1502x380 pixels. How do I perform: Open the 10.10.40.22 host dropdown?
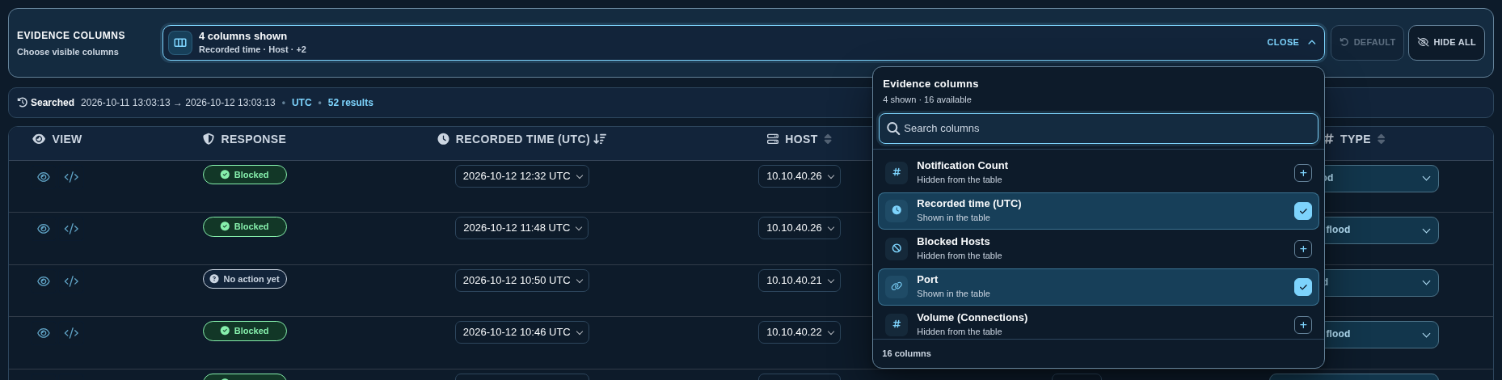[800, 332]
